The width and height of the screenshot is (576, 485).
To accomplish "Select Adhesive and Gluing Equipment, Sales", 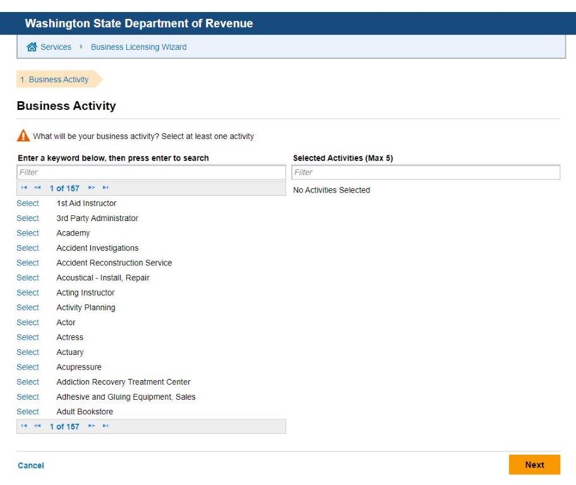I will [28, 397].
